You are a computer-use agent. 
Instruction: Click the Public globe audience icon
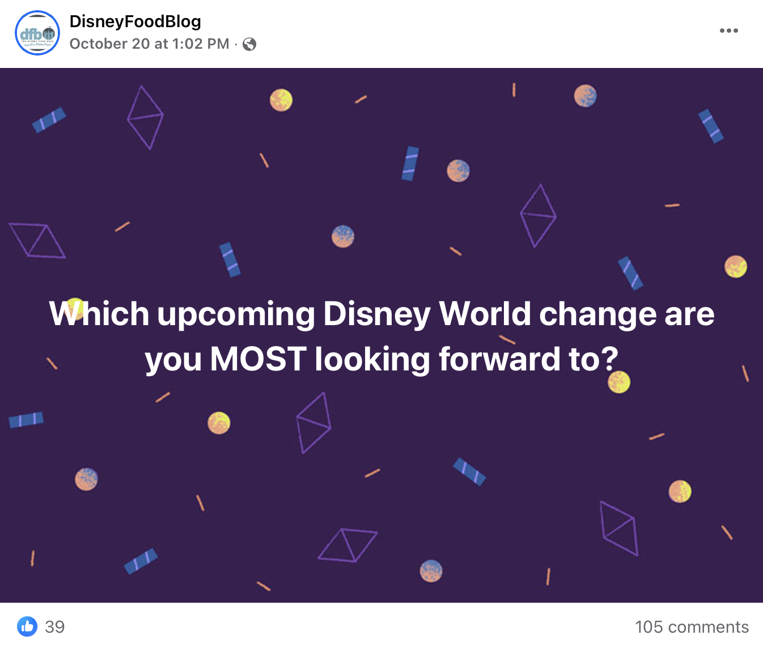tap(249, 44)
